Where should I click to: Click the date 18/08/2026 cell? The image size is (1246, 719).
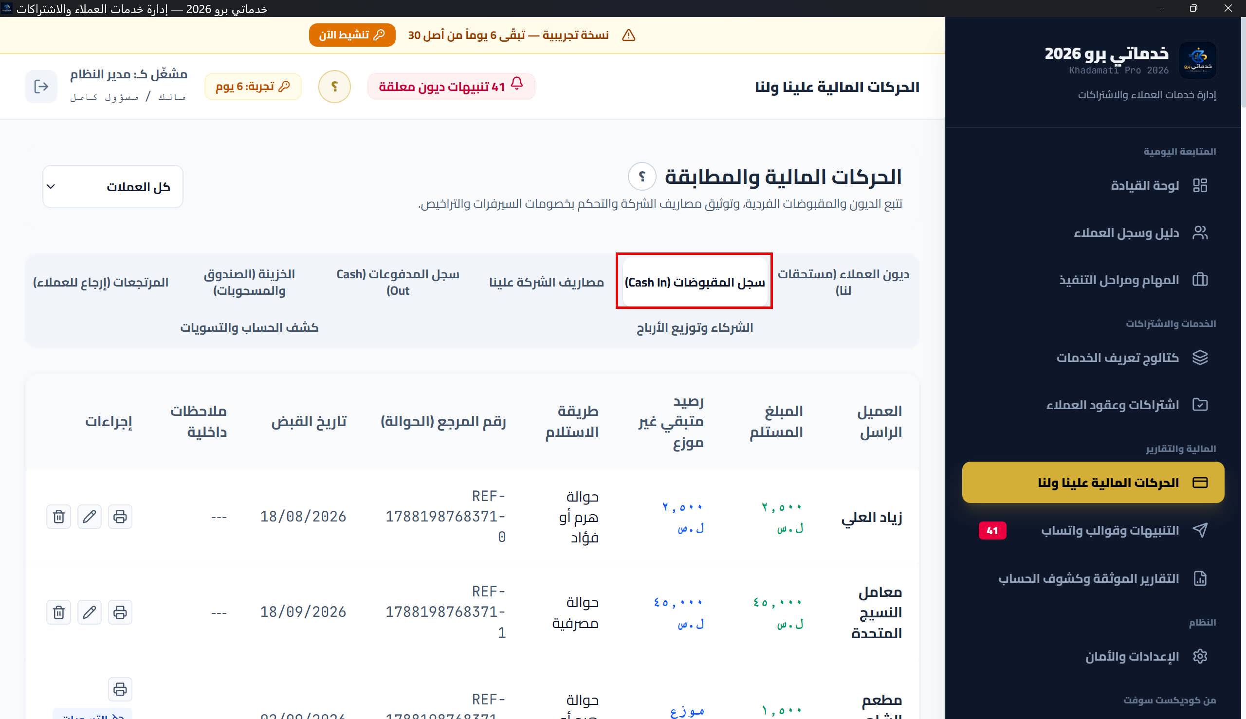coord(303,517)
